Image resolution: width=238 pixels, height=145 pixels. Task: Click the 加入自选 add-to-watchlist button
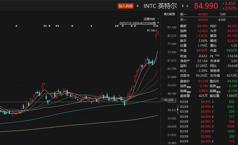126,6
